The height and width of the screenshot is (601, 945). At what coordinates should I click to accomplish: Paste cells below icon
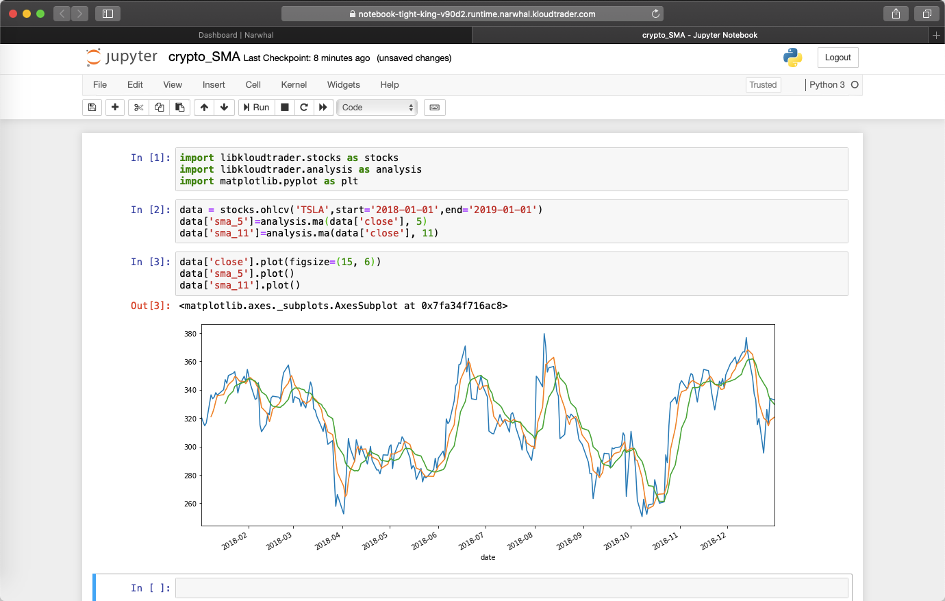coord(179,108)
